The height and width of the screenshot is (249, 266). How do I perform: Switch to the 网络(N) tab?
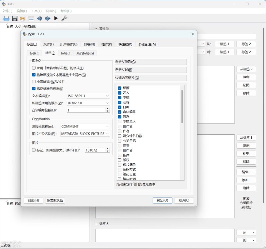pyautogui.click(x=89, y=44)
